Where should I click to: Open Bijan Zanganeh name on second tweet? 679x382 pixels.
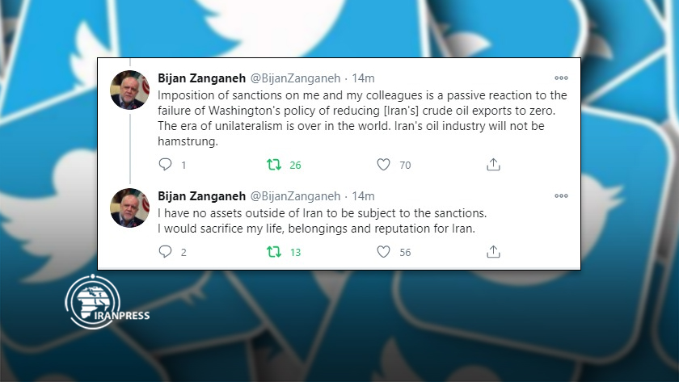[201, 196]
